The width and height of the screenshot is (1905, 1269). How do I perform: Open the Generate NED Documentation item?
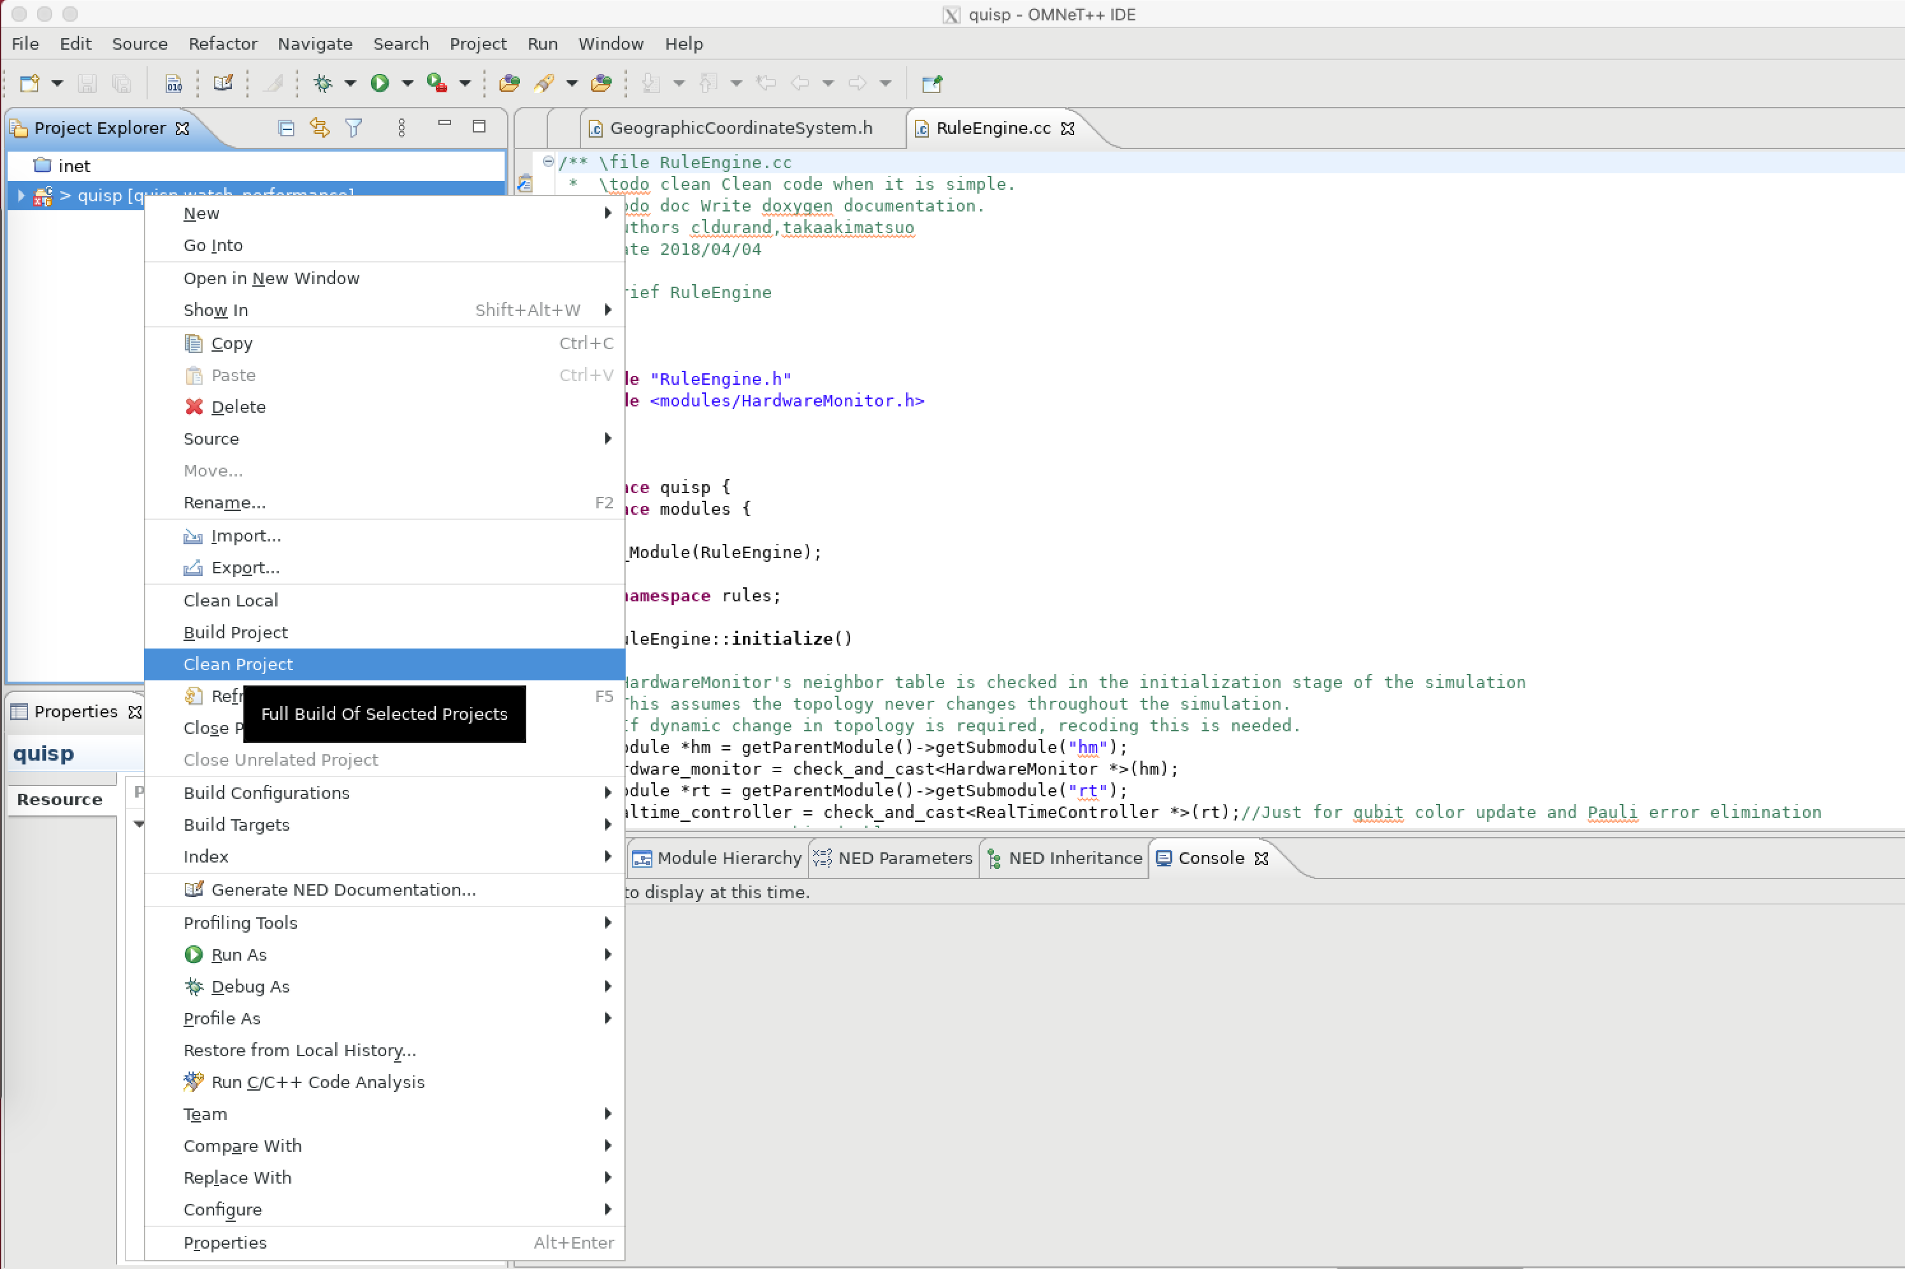click(x=342, y=889)
